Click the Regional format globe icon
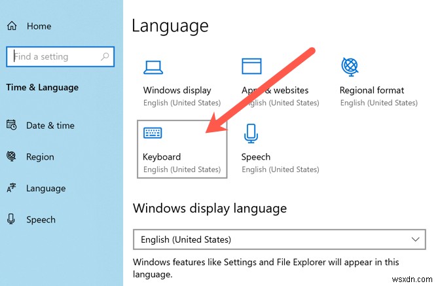Image resolution: width=440 pixels, height=286 pixels. pos(350,67)
